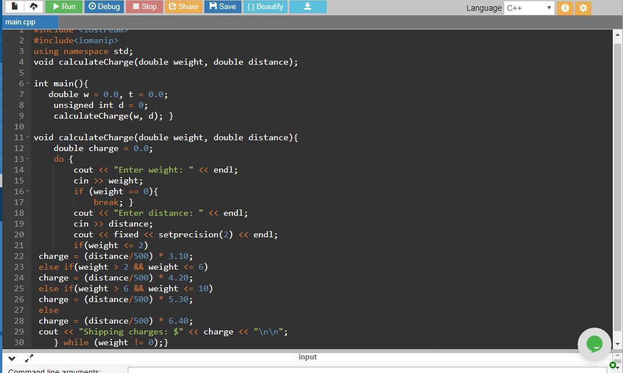Share the code via the Share button
The image size is (623, 373).
(x=183, y=7)
